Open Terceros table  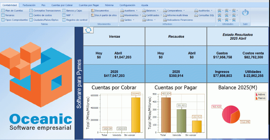(x=10, y=15)
